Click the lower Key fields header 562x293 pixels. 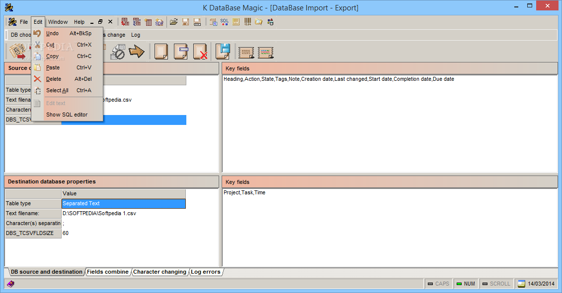pos(390,182)
